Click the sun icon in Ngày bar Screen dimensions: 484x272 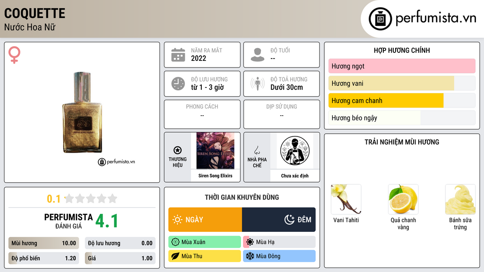[178, 220]
